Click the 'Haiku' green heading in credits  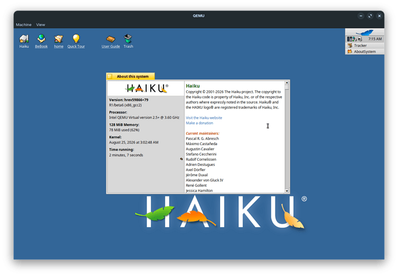[x=193, y=86]
